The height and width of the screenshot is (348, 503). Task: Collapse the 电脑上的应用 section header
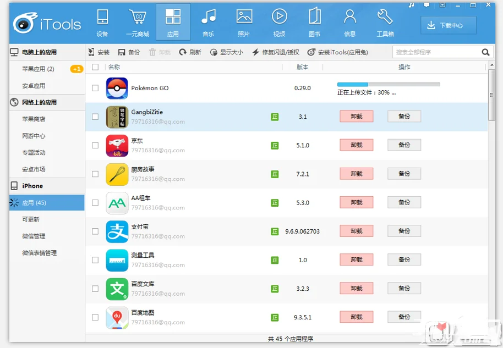tap(47, 52)
